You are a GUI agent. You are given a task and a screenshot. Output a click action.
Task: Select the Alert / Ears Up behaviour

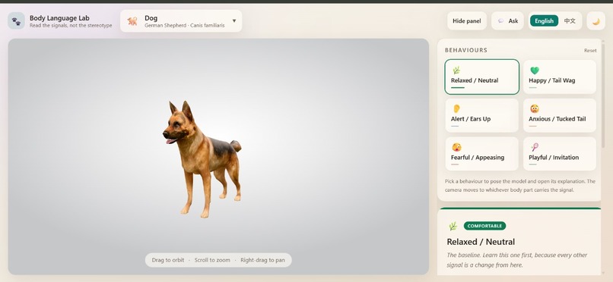481,115
